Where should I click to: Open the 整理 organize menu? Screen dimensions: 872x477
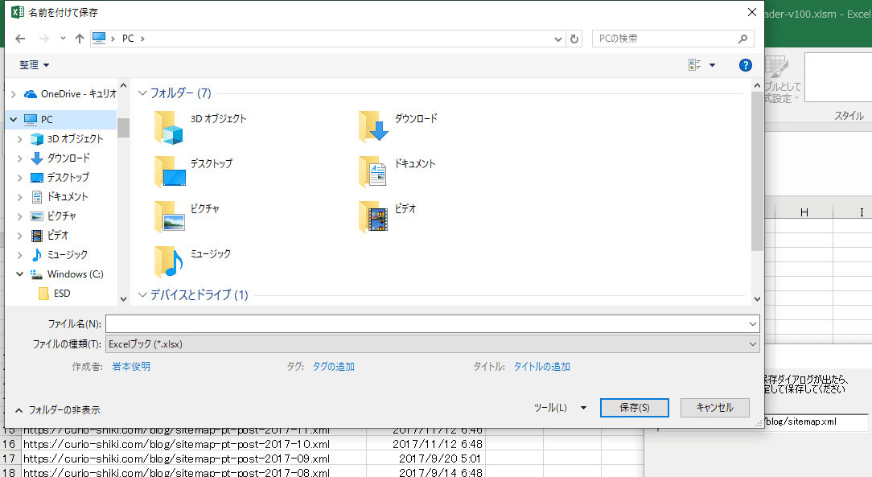click(34, 65)
